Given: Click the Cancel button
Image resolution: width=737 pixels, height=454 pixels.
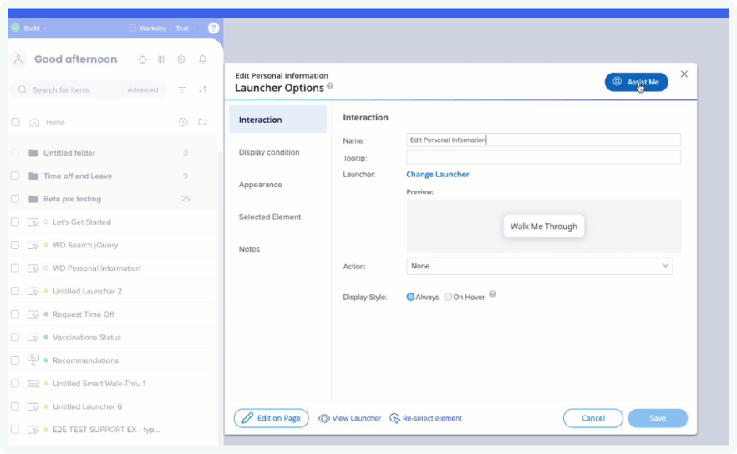Looking at the screenshot, I should coord(593,418).
